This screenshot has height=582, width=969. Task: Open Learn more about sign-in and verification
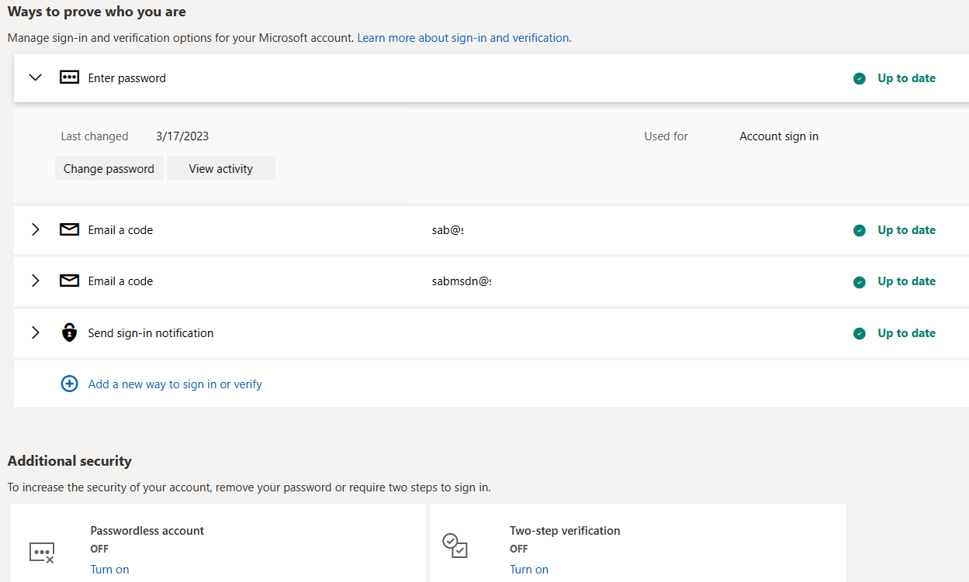tap(463, 37)
